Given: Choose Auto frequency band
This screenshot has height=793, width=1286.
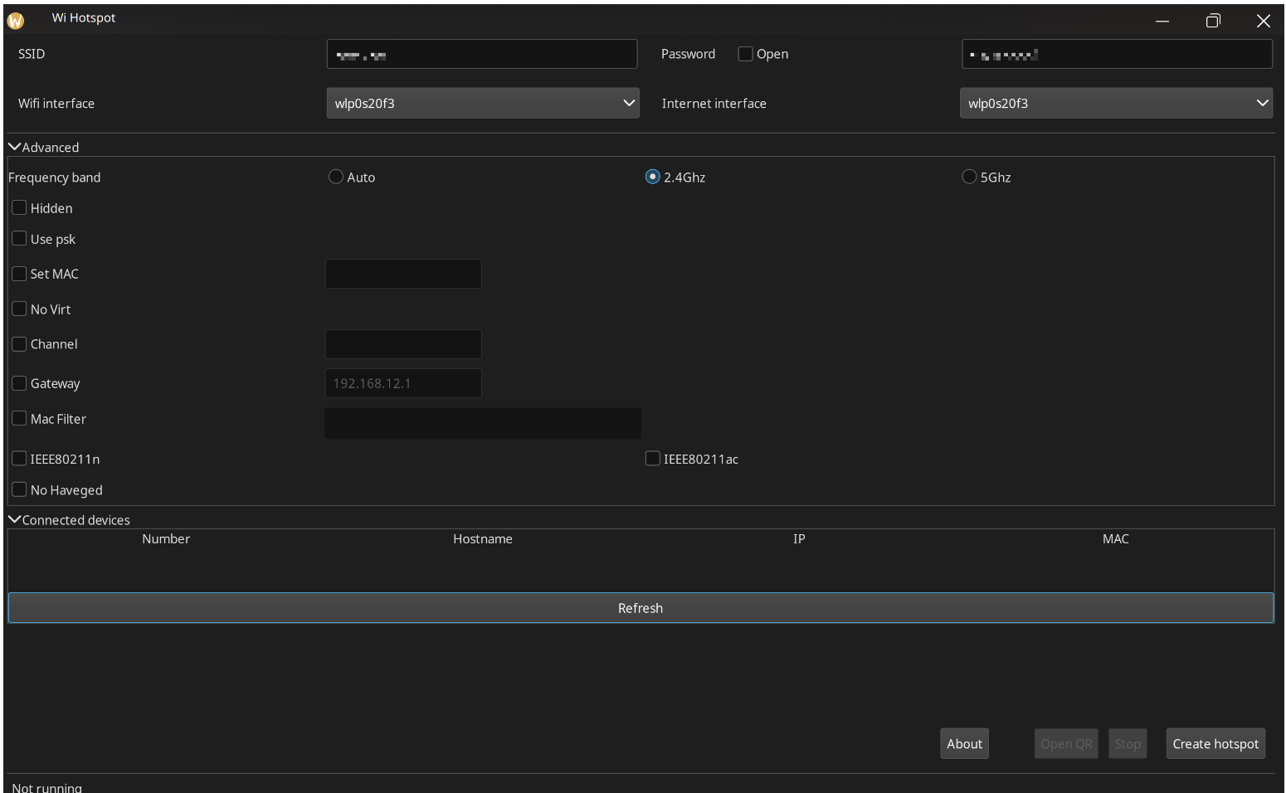Looking at the screenshot, I should pyautogui.click(x=336, y=177).
